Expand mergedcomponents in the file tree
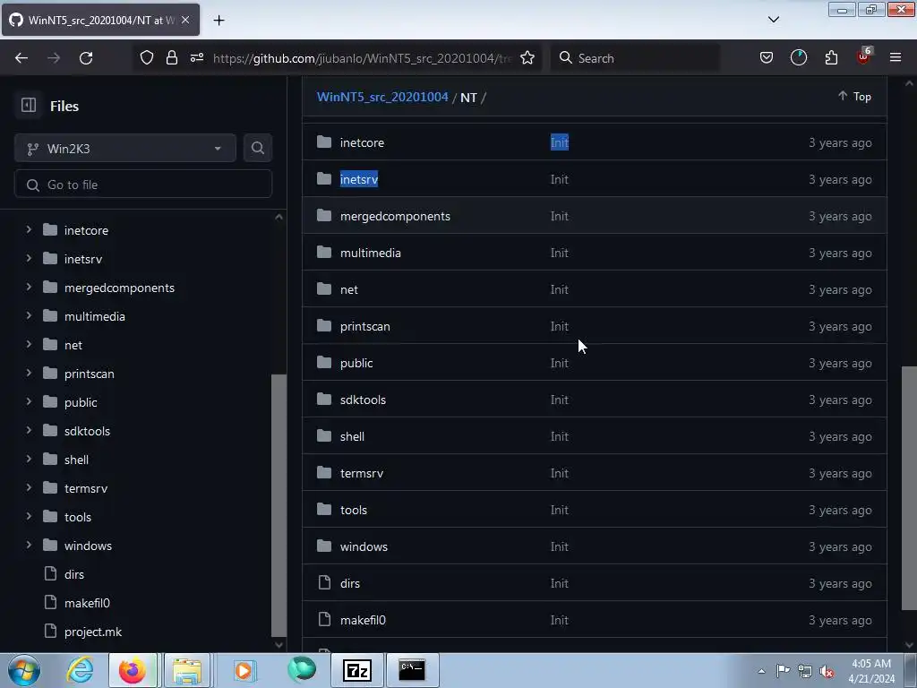917x688 pixels. click(x=29, y=287)
